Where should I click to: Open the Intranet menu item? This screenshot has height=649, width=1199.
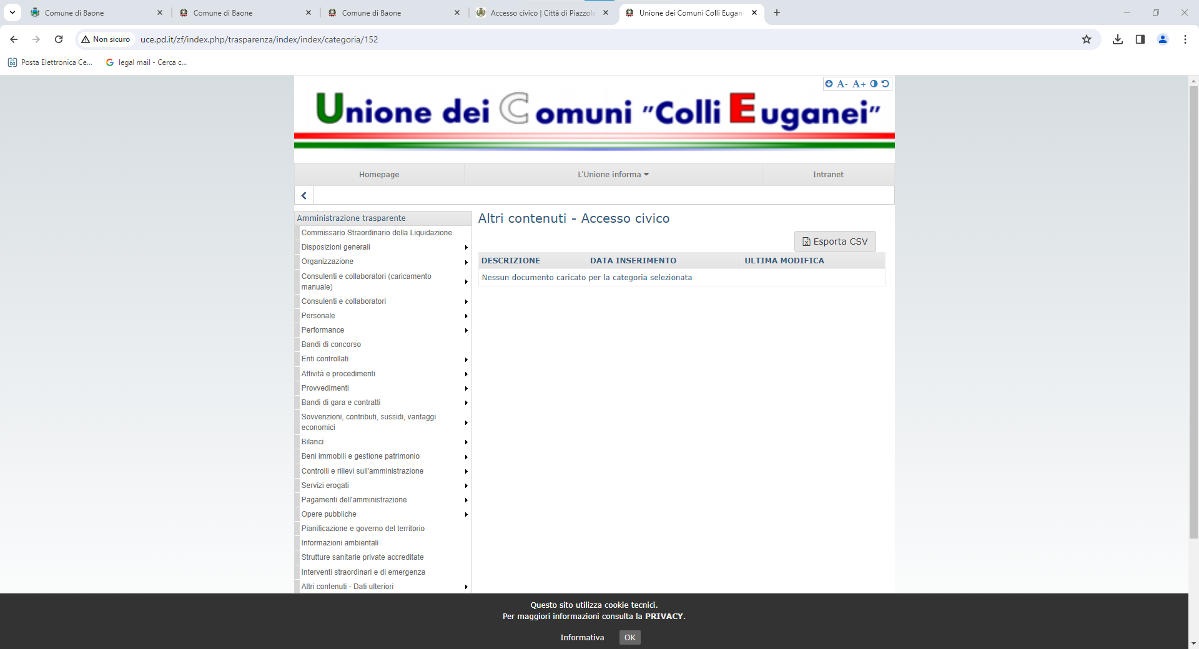tap(827, 175)
